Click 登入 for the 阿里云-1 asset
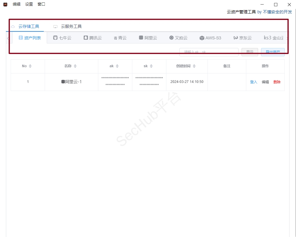Screen dimensions: 296x237 click(254, 82)
